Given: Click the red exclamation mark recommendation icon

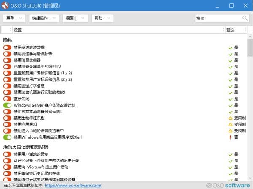Looking at the screenshot, I should (230, 137).
